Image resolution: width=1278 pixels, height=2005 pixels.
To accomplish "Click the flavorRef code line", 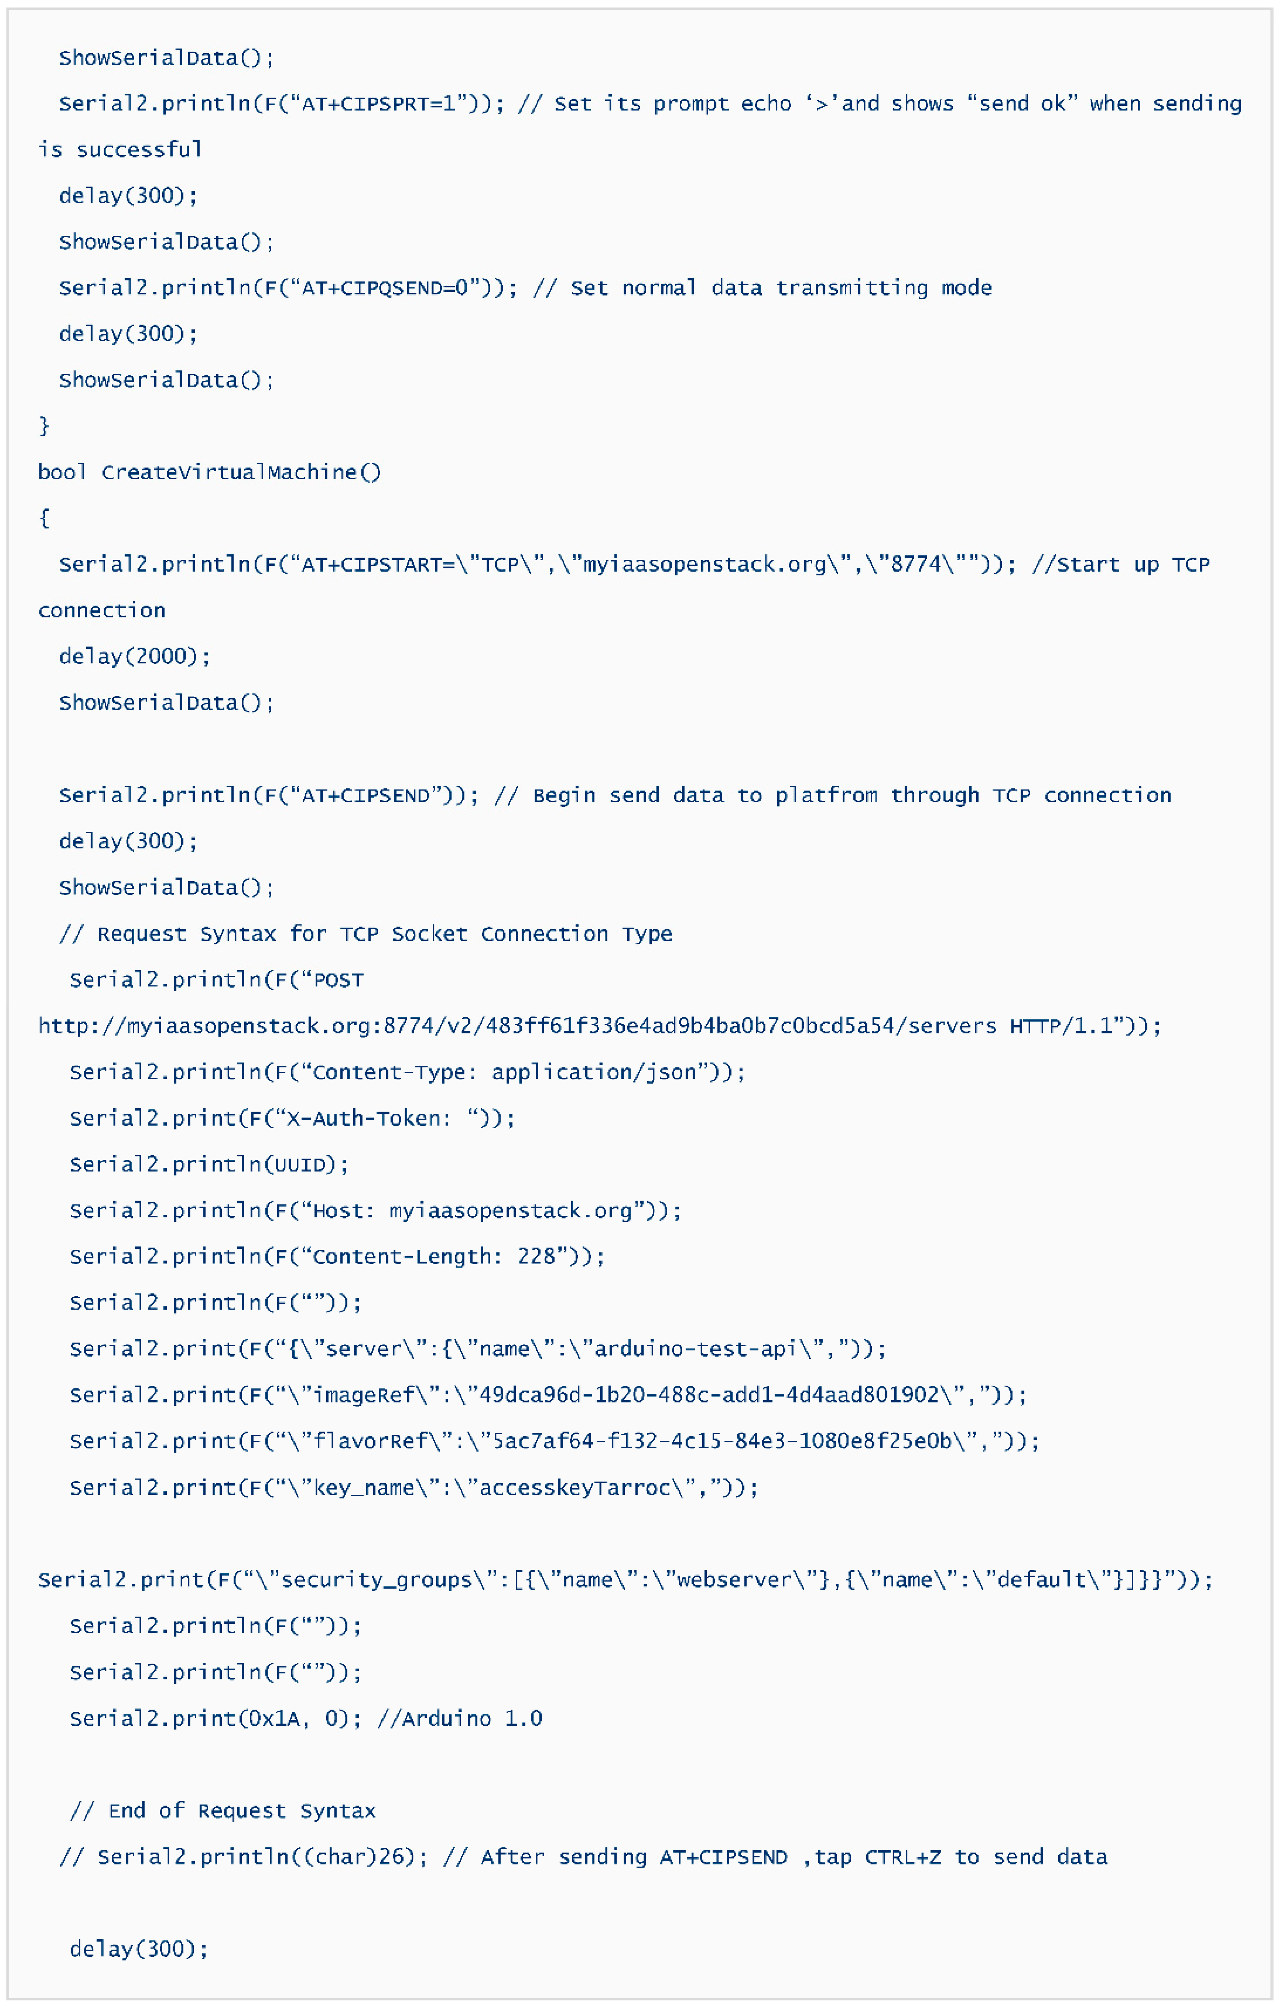I will [555, 1441].
